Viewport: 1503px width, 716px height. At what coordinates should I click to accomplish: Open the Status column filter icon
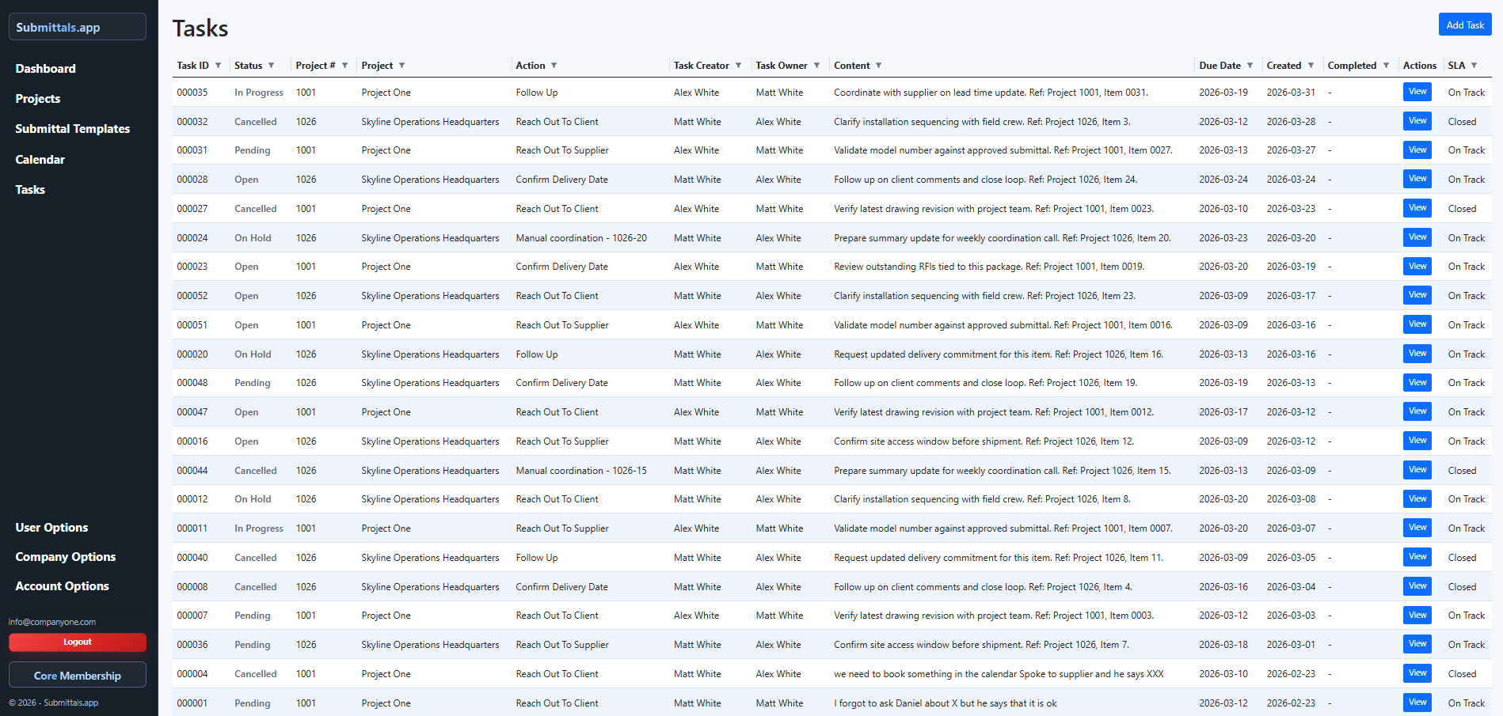pyautogui.click(x=271, y=66)
